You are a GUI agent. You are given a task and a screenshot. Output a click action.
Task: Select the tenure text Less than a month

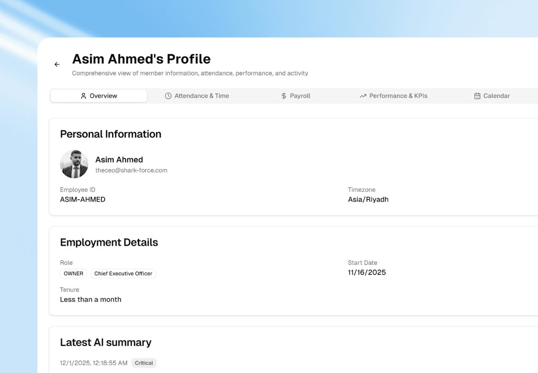click(91, 299)
